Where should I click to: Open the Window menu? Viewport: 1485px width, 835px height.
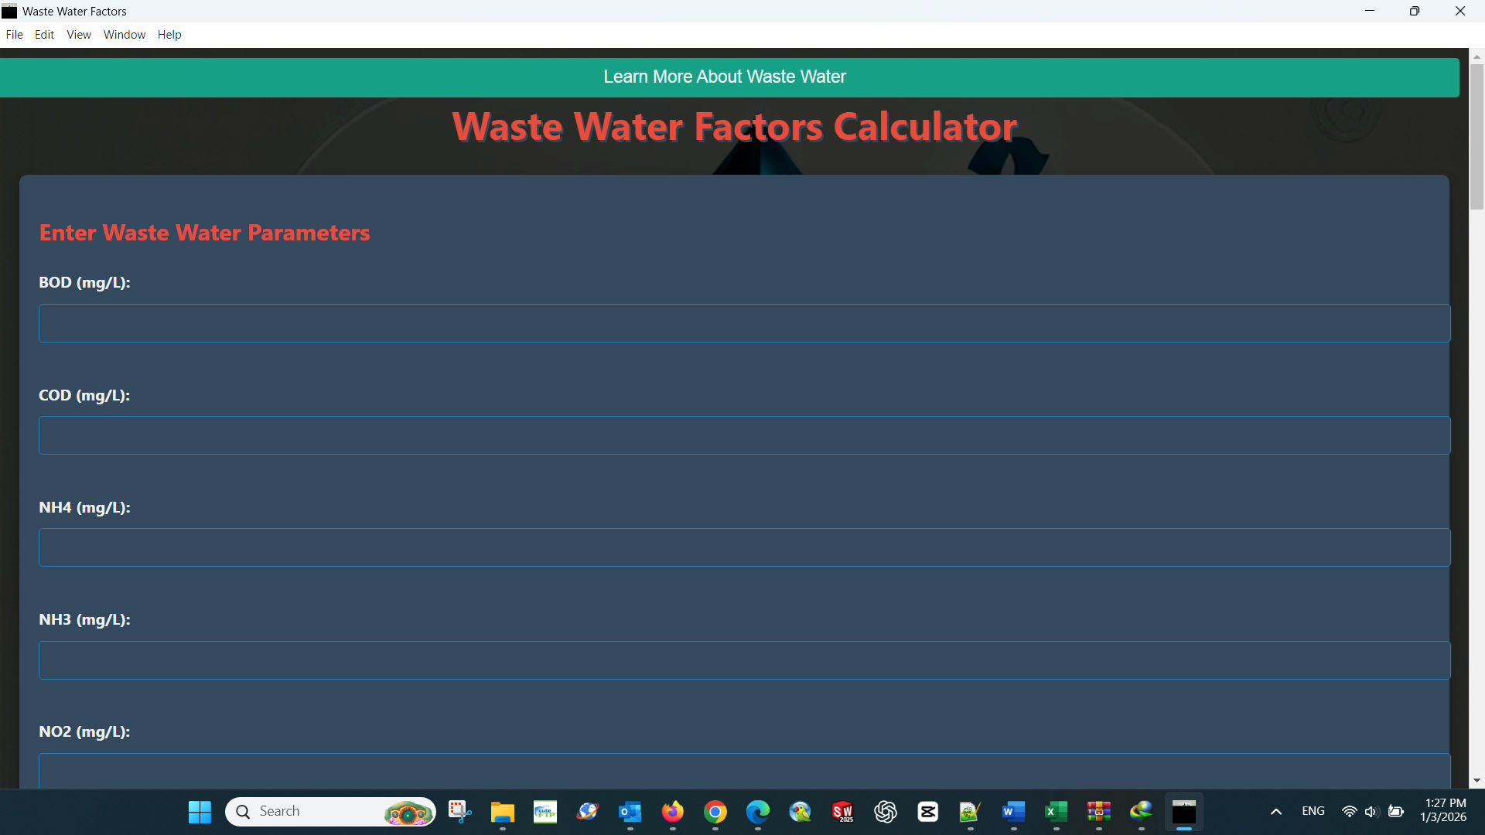(124, 34)
